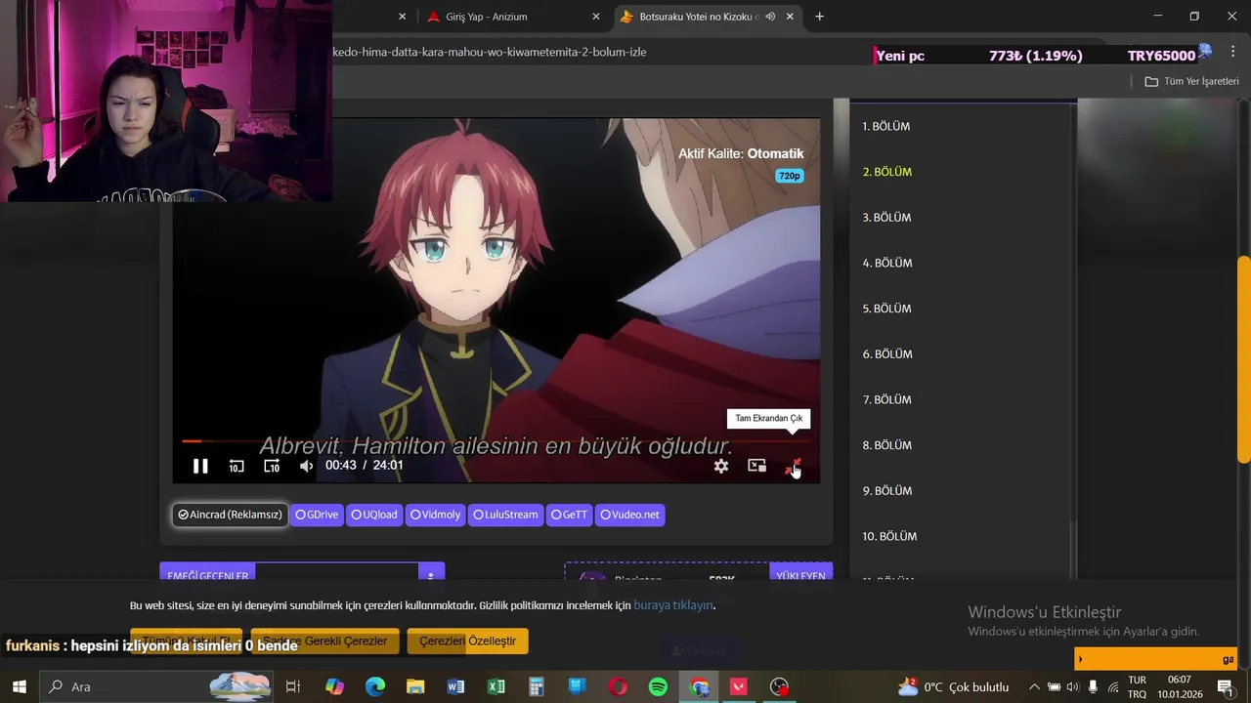This screenshot has width=1251, height=703.
Task: Select Vudeo.net video source
Action: tap(630, 515)
